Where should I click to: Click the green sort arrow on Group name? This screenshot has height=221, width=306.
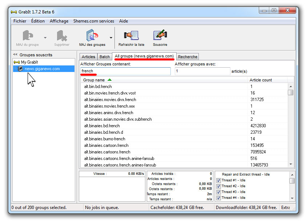(109, 80)
